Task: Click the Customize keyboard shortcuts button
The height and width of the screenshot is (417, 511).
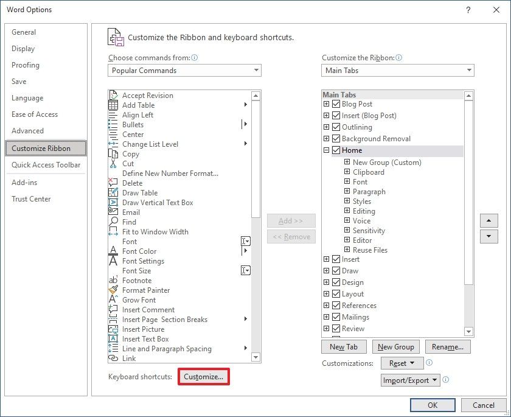Action: click(204, 376)
